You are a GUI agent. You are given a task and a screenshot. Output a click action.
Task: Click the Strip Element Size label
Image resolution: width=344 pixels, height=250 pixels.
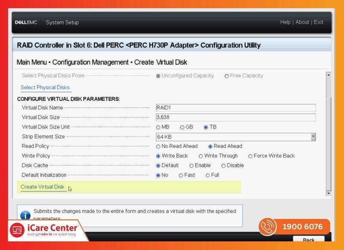click(43, 137)
